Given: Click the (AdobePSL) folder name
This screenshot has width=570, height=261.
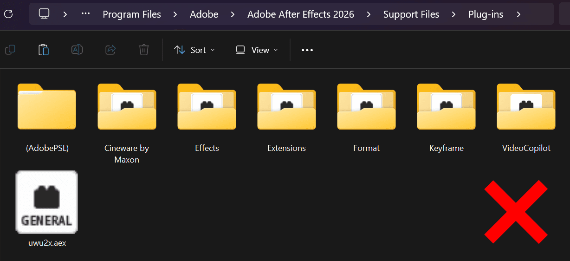Looking at the screenshot, I should (x=47, y=148).
